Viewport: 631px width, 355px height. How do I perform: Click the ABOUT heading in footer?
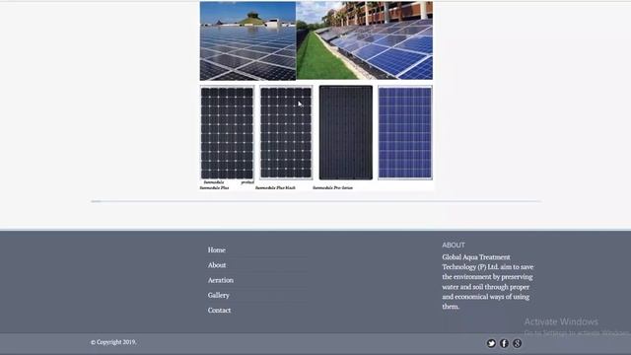[x=454, y=246]
